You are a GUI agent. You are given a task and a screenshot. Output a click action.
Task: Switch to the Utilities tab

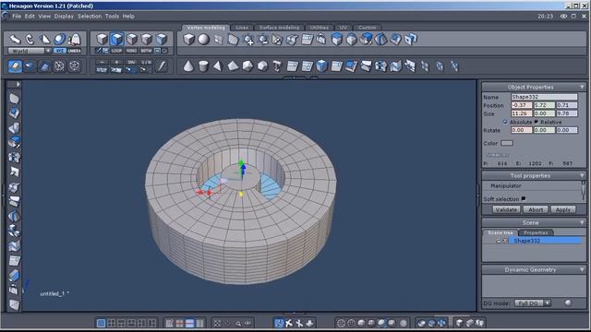[320, 28]
